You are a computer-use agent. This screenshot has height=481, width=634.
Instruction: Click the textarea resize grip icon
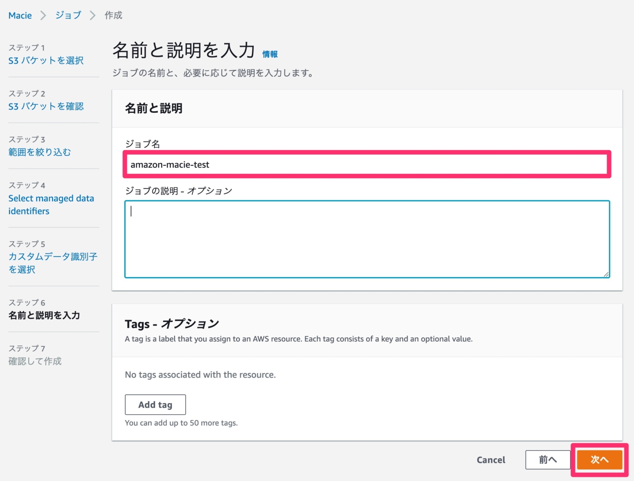click(x=606, y=273)
